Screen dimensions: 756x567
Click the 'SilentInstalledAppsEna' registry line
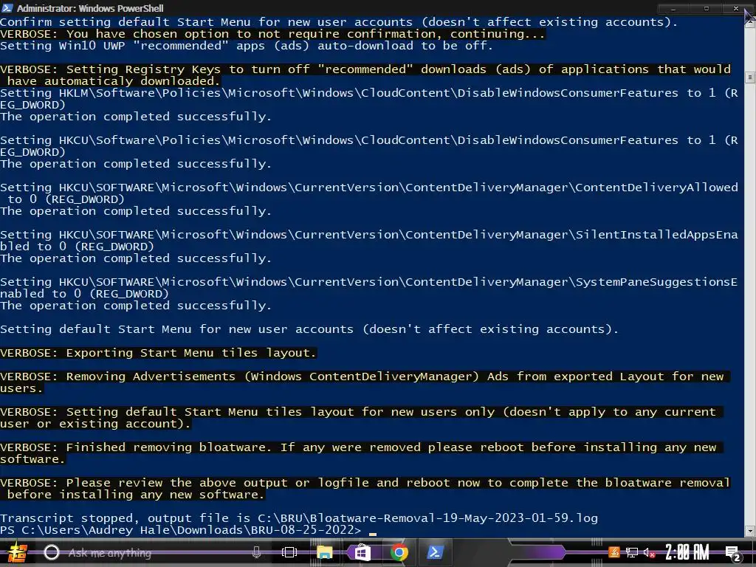[x=369, y=241]
